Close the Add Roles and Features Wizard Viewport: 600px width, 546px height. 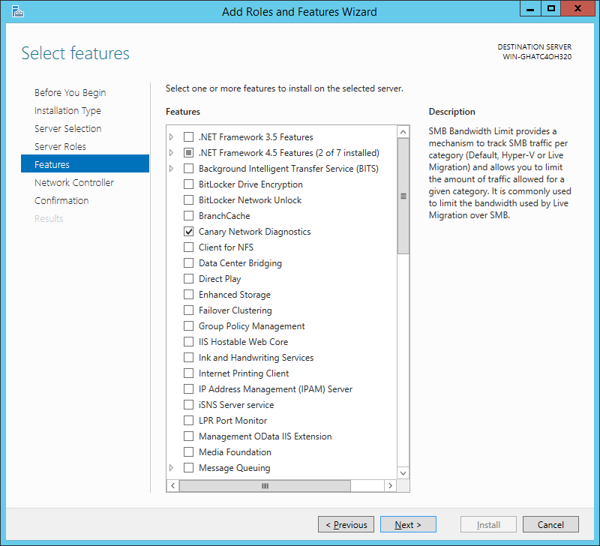[x=577, y=9]
